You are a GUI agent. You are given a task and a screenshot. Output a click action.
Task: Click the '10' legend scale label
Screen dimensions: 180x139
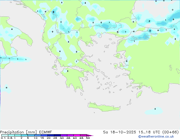[x=35, y=138]
